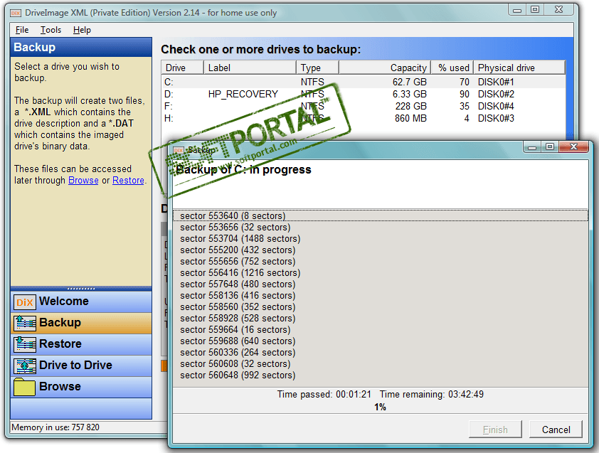Select log entry sector 560336 (264 sectors)

tap(380, 353)
